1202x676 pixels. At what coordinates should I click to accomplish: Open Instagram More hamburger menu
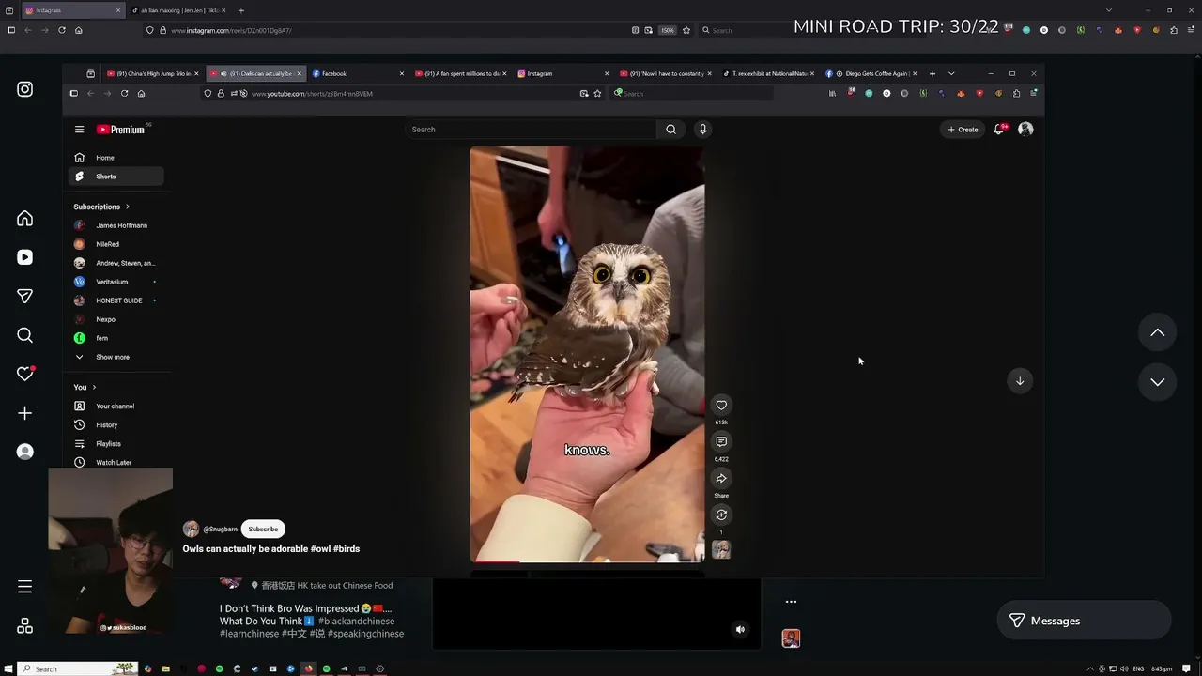pos(25,587)
